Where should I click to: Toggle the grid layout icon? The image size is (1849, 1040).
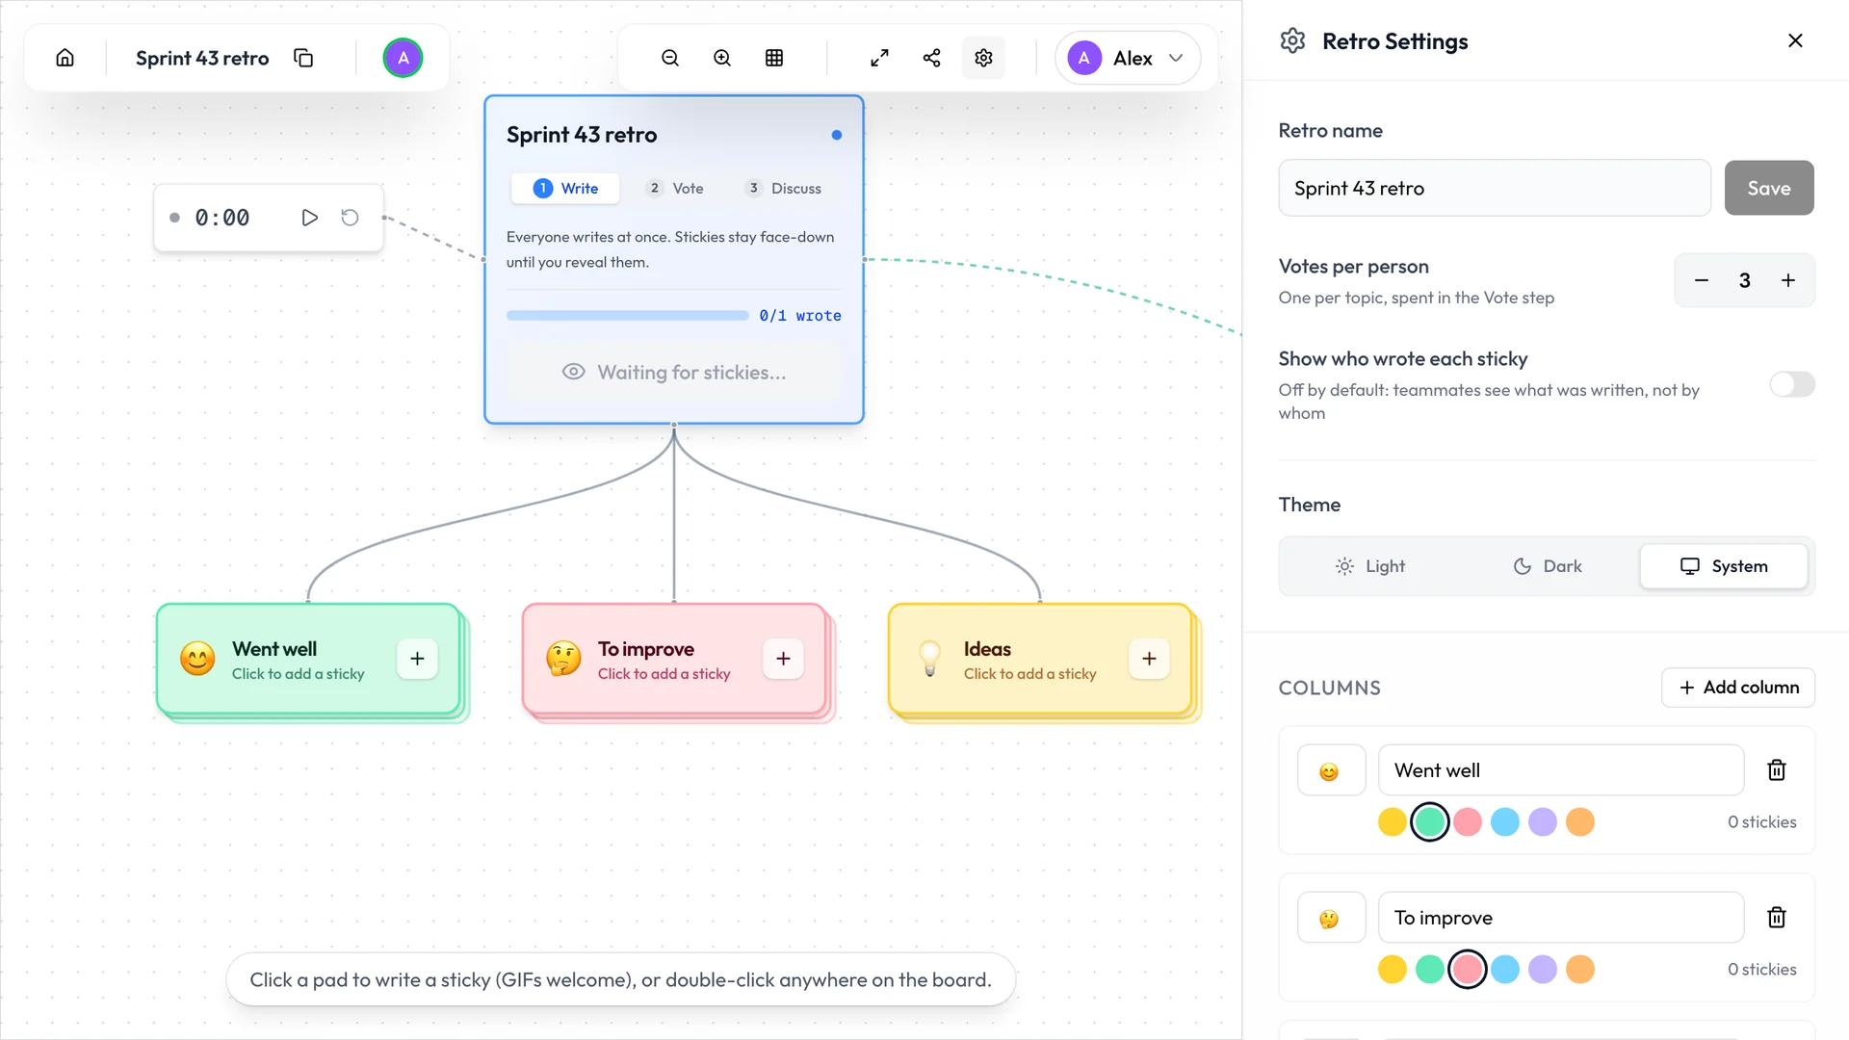click(x=774, y=58)
